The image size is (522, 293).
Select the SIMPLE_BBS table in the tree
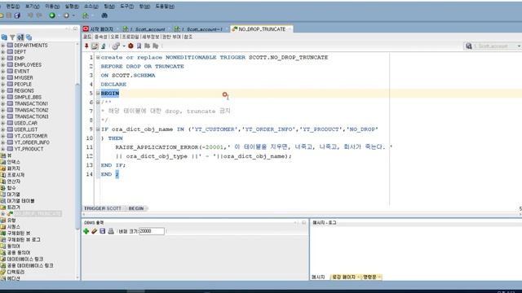tap(28, 97)
